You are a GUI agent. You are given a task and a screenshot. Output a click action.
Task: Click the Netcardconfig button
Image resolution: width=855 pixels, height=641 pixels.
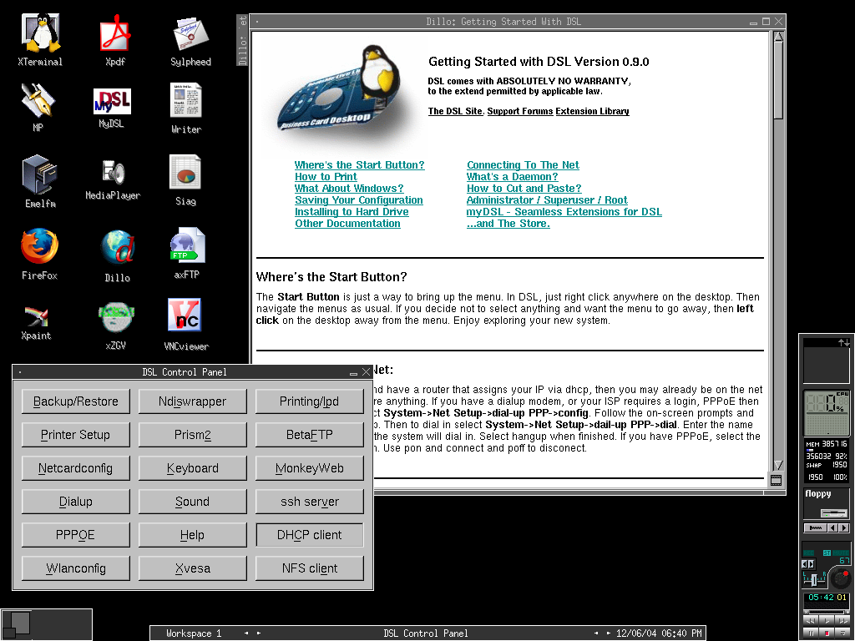click(76, 467)
